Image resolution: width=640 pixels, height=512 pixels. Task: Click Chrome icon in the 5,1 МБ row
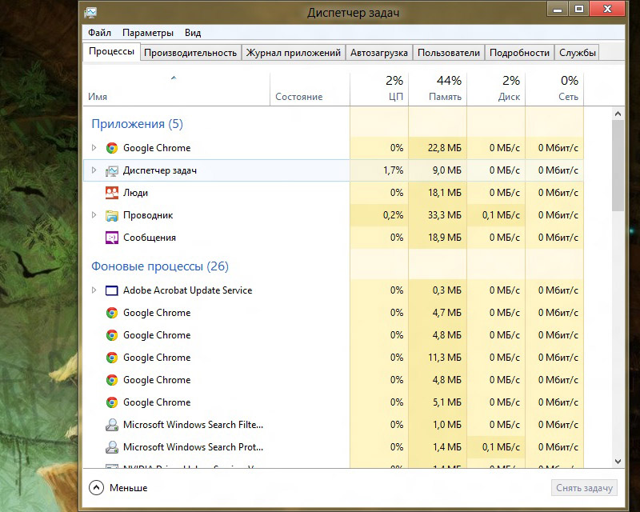pos(112,402)
